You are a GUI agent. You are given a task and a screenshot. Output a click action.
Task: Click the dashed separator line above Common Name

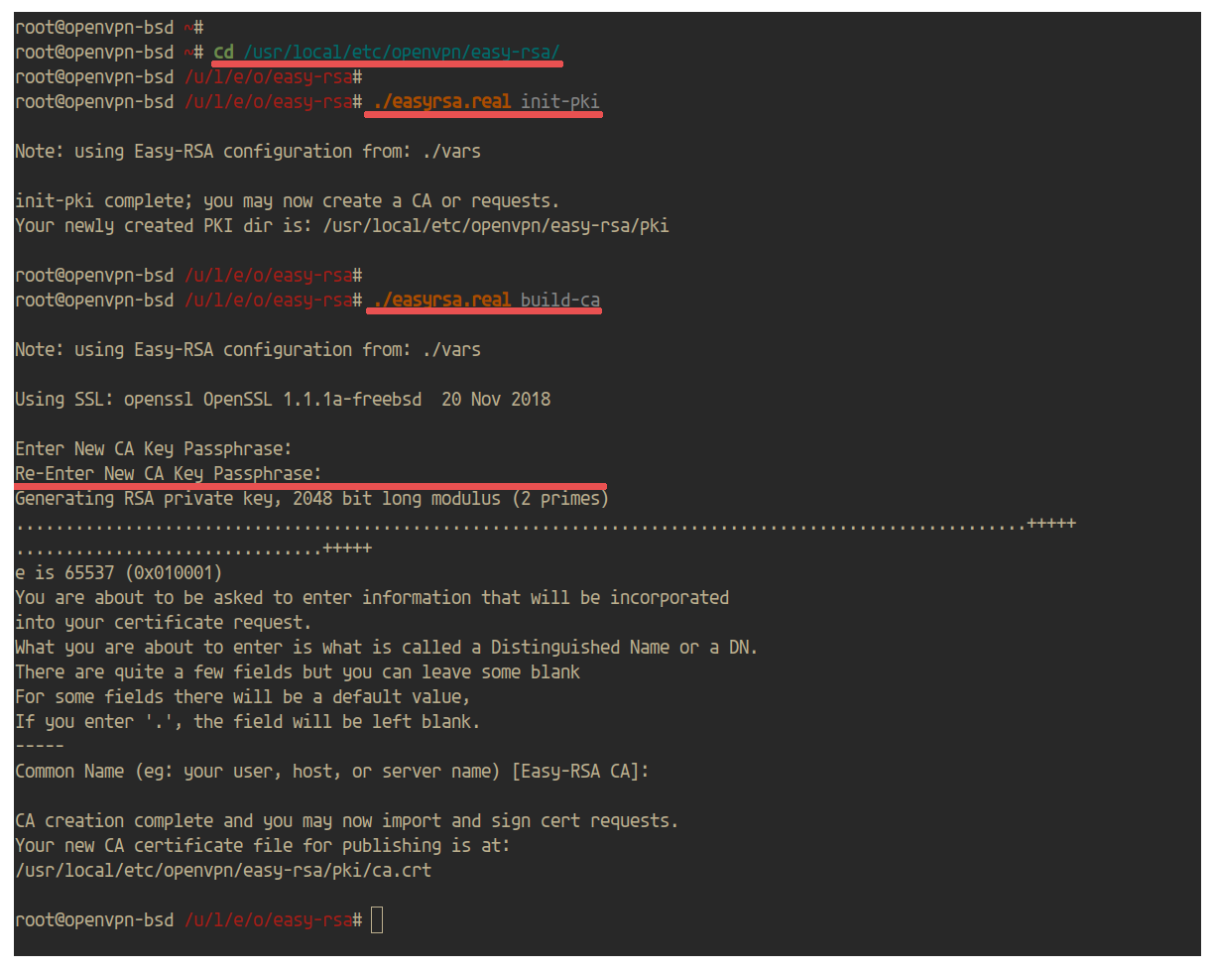tap(40, 746)
